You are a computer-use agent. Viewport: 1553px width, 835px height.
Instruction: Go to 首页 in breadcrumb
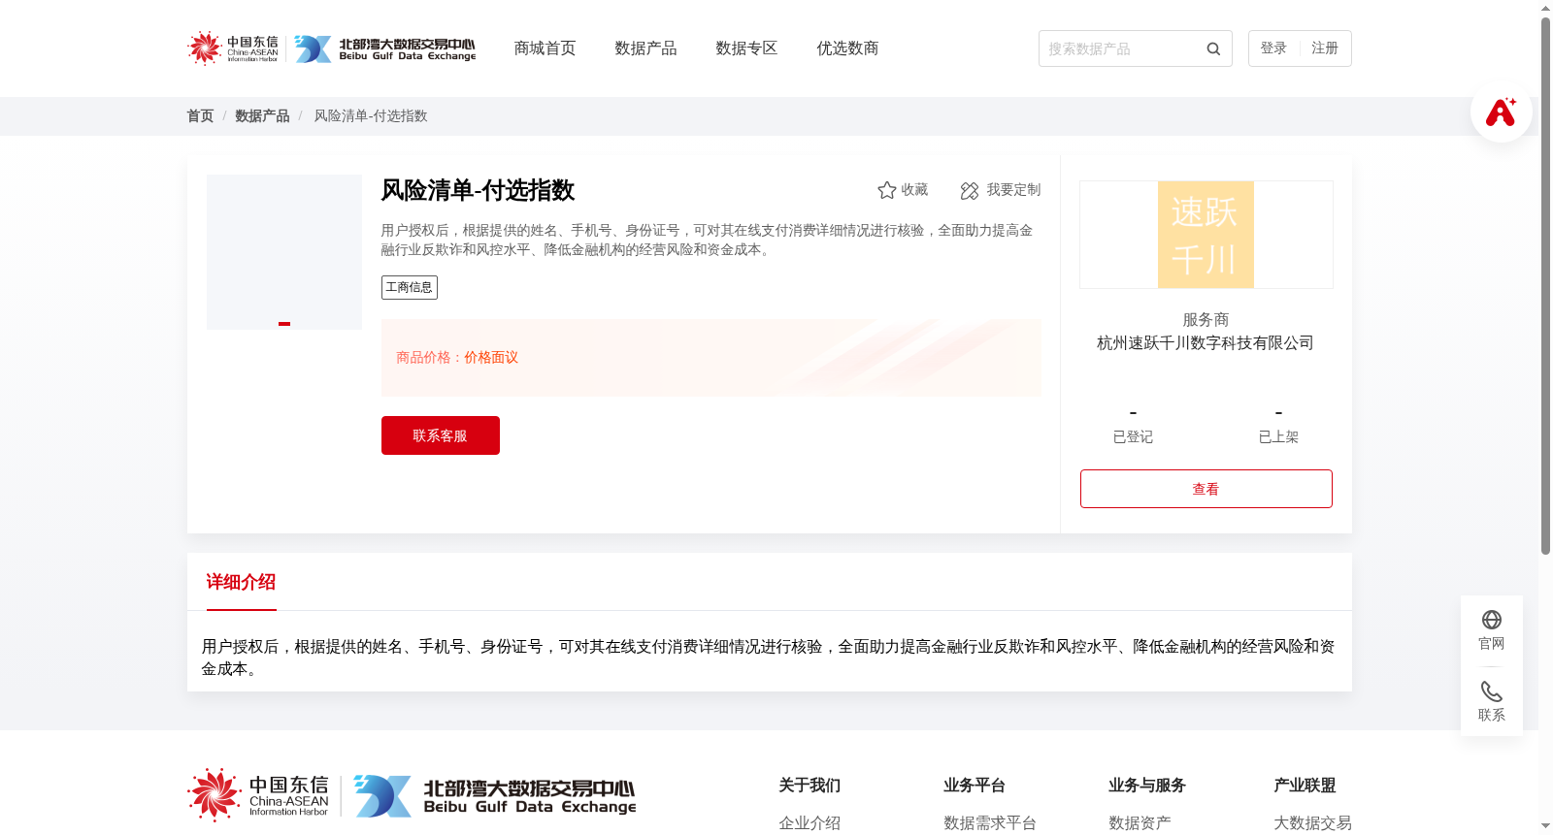point(200,115)
